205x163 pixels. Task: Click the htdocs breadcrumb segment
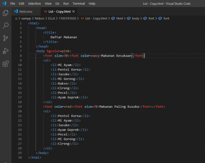pyautogui.click(x=39, y=18)
